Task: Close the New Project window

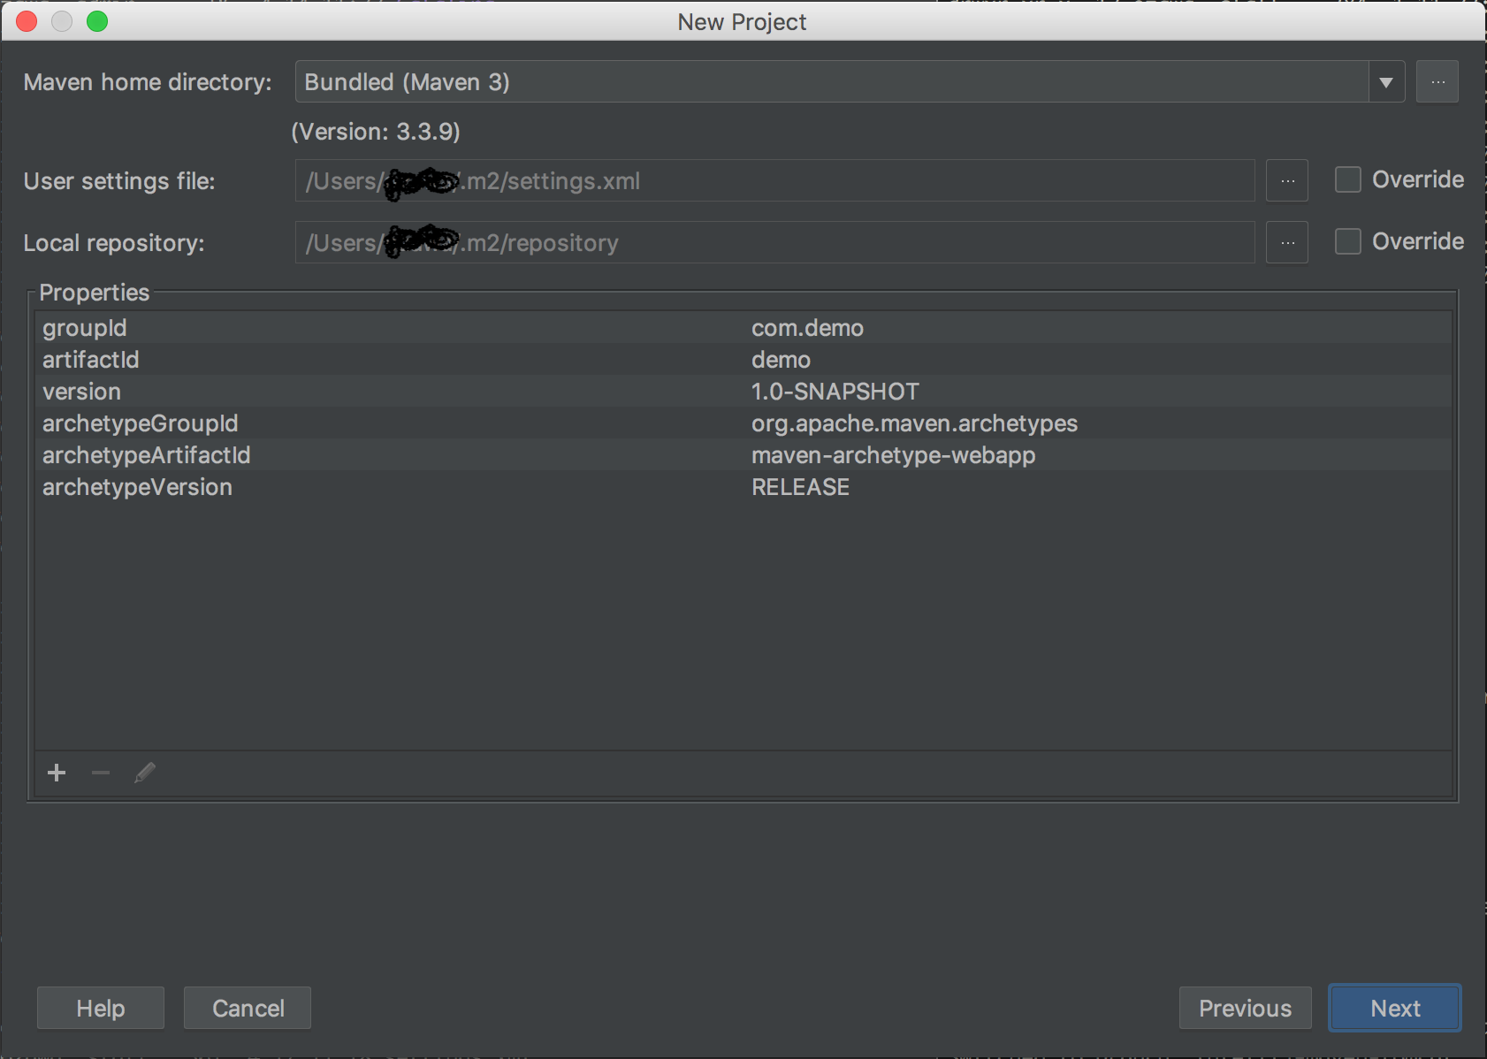Action: pos(27,21)
